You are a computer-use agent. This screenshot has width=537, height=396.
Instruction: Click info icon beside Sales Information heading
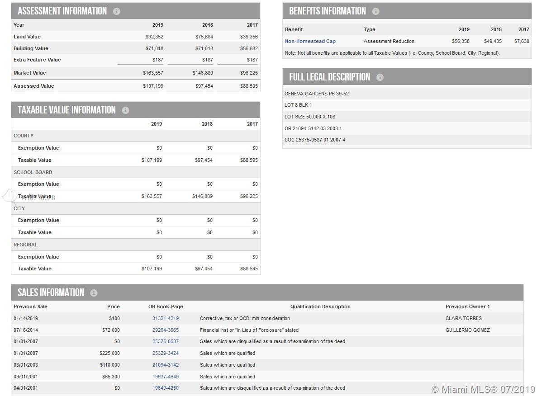[94, 293]
